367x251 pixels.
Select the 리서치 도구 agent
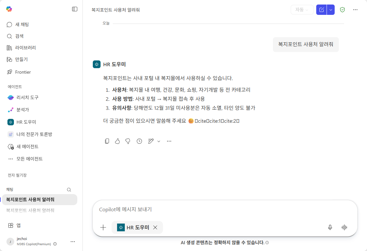point(23,97)
